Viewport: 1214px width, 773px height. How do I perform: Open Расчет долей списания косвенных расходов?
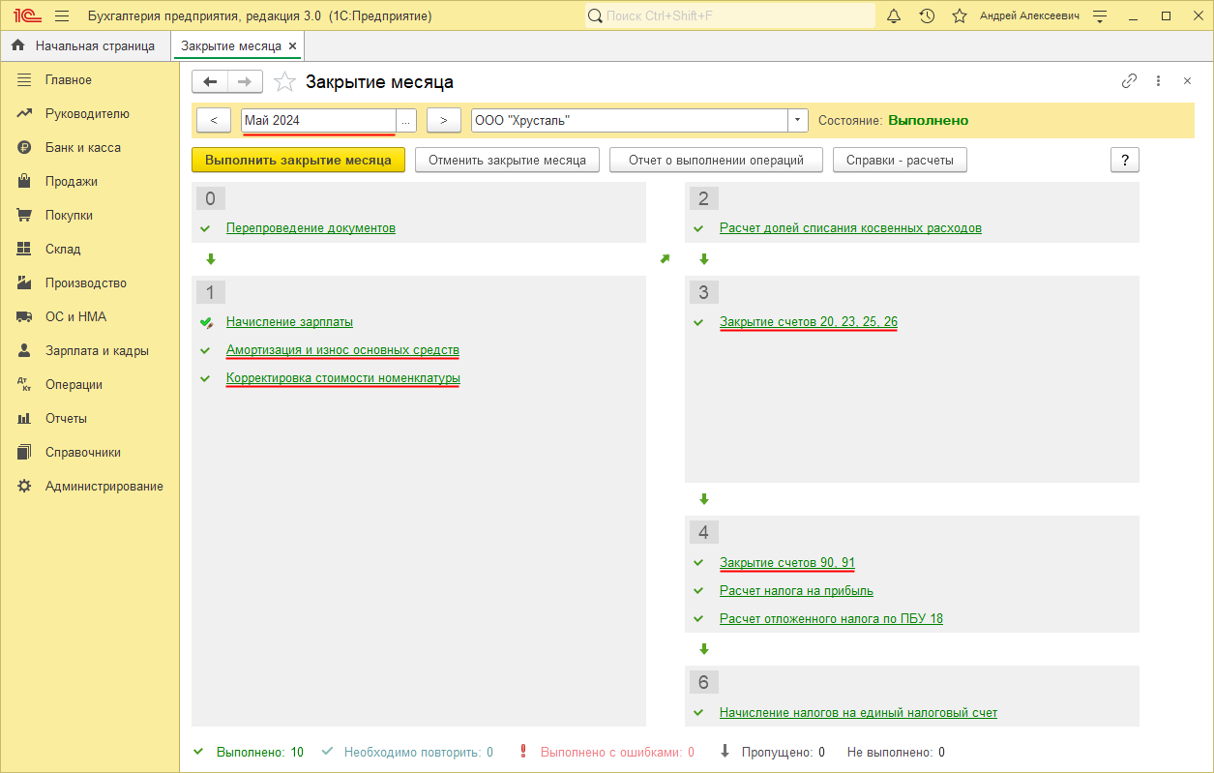pos(850,228)
